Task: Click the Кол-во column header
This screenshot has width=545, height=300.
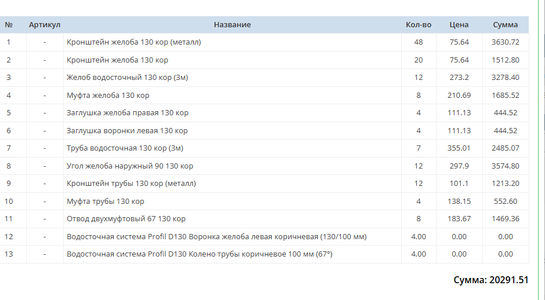Action: click(x=419, y=25)
